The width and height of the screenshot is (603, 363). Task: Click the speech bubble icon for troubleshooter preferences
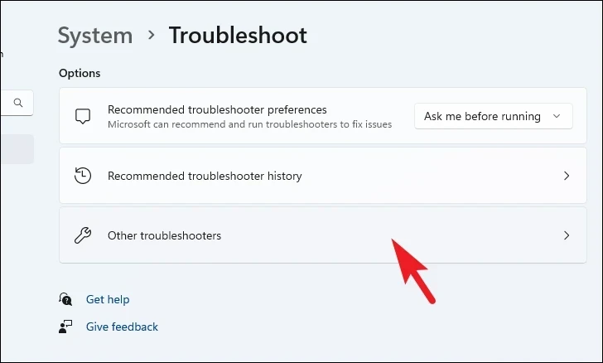(83, 116)
